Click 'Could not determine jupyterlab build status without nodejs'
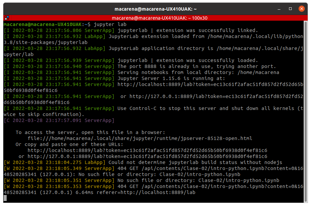This screenshot has height=206, width=311. [195, 162]
